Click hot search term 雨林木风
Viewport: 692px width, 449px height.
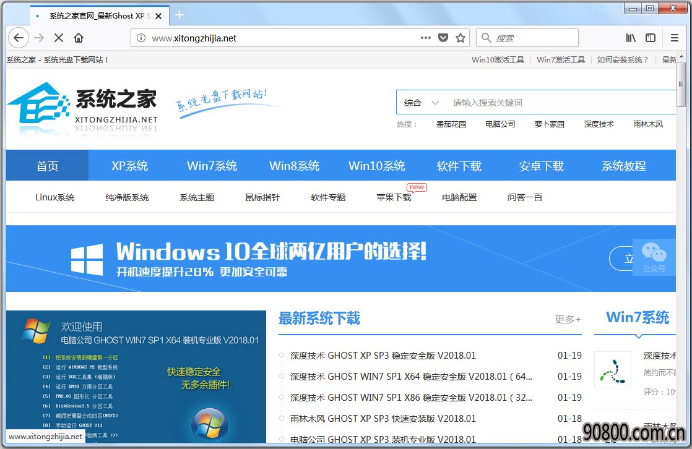click(x=648, y=124)
